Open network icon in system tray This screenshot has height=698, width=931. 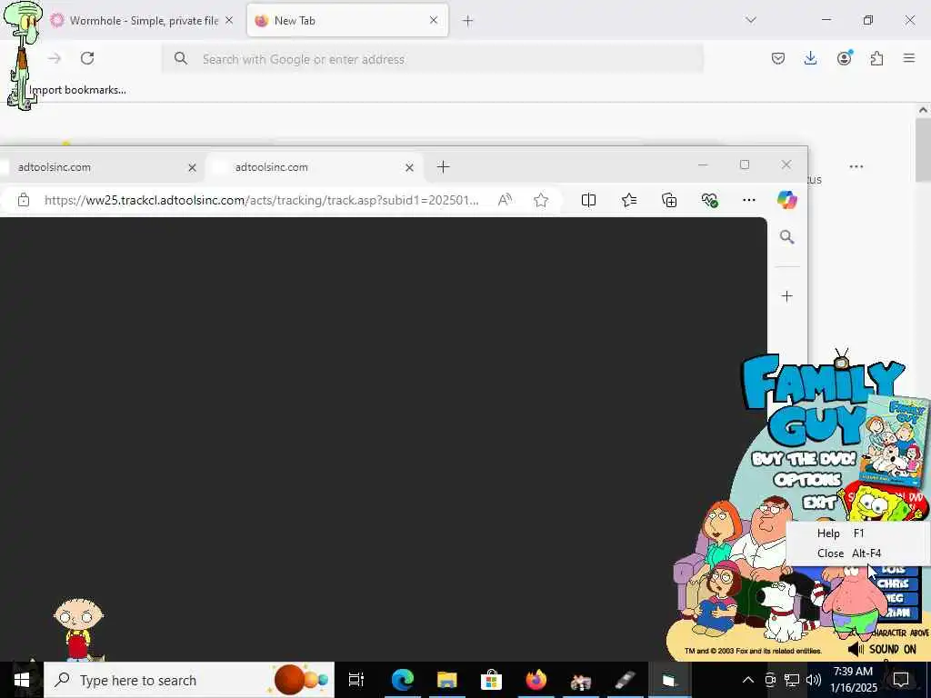(792, 680)
